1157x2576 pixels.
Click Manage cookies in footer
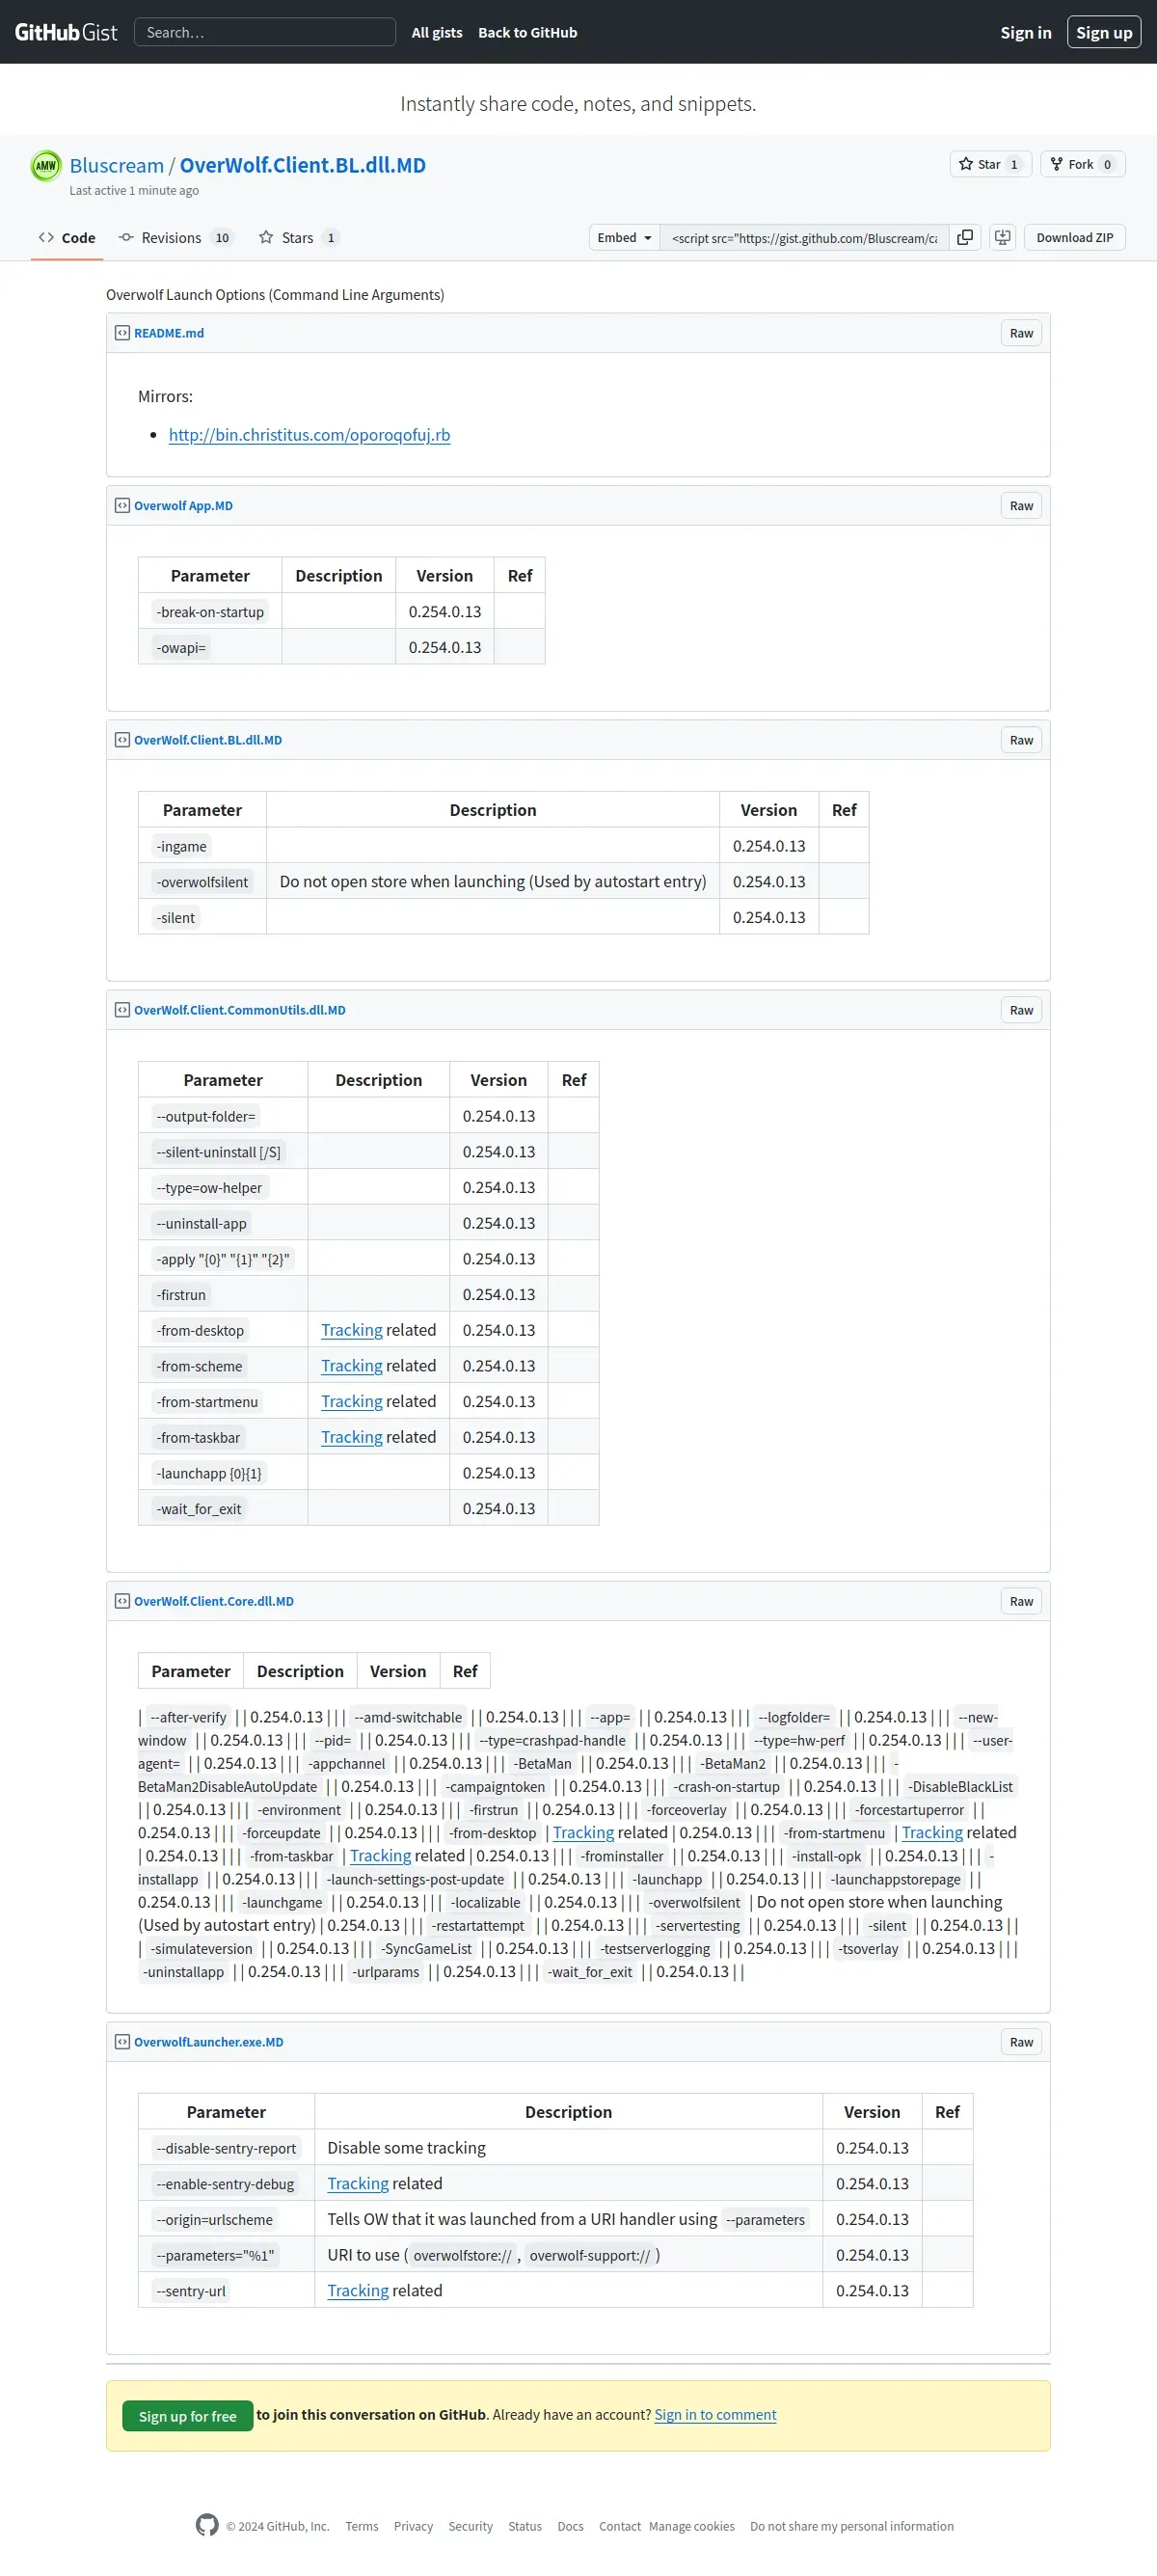point(692,2527)
